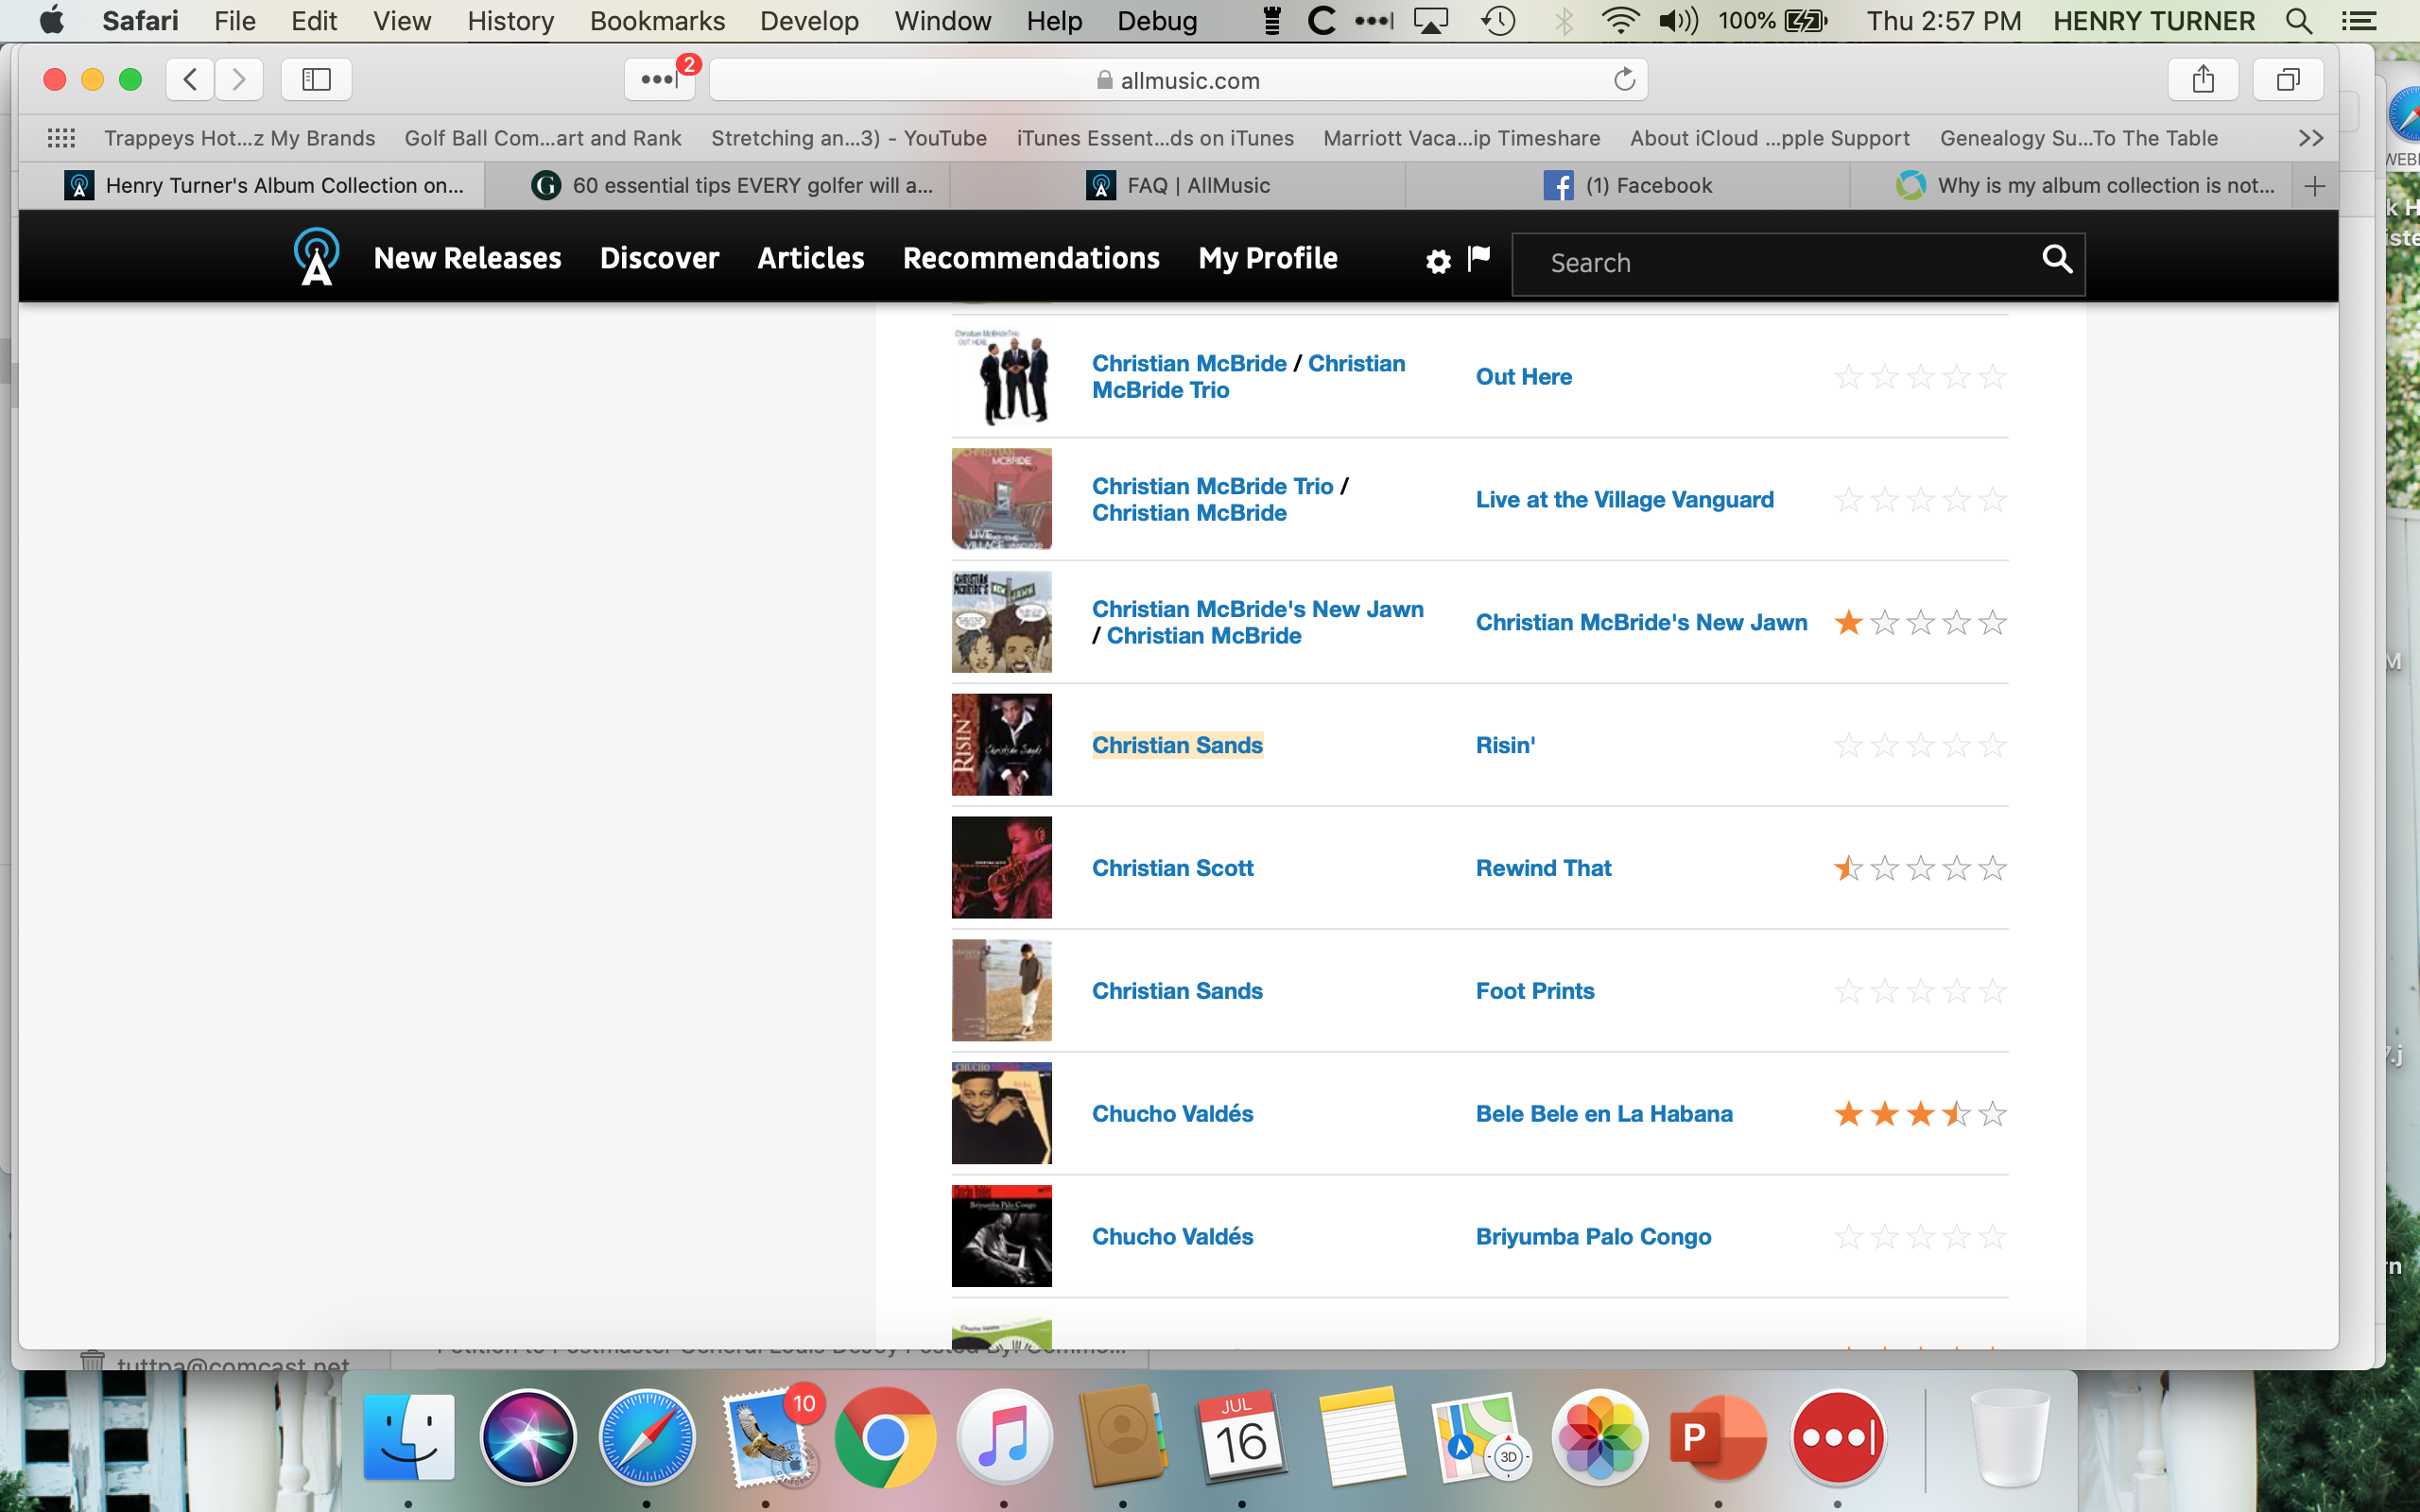Viewport: 2420px width, 1512px height.
Task: Click the flag icon in navbar
Action: [x=1478, y=258]
